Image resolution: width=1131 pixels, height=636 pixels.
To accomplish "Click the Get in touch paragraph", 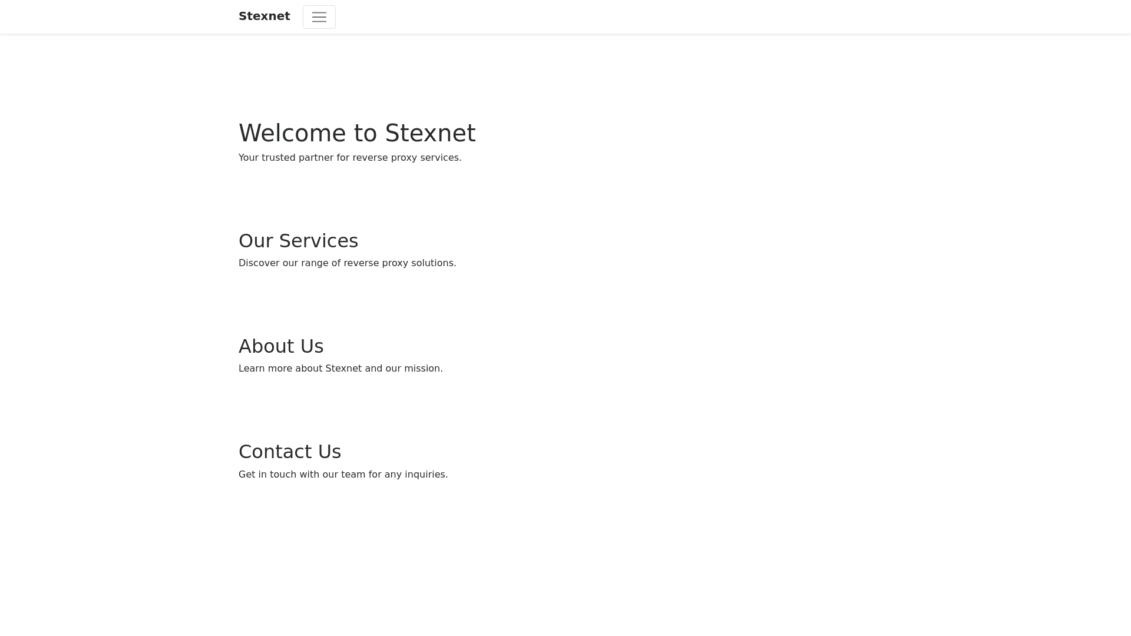I will coord(342,475).
